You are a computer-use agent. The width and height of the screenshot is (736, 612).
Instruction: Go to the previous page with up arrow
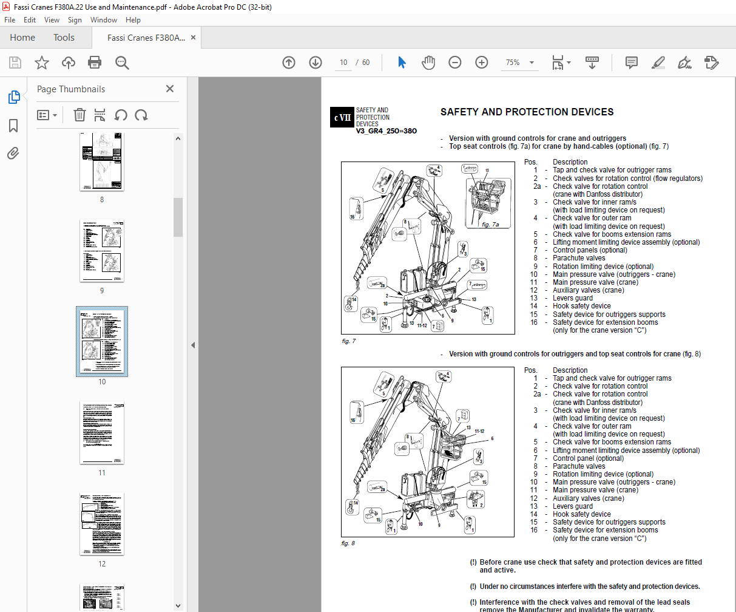pos(289,63)
